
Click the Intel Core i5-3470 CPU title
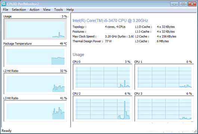click(x=110, y=20)
